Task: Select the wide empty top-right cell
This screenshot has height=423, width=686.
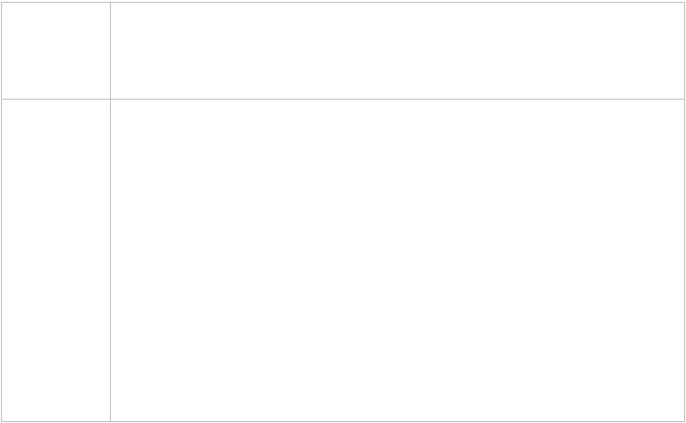Action: click(398, 51)
